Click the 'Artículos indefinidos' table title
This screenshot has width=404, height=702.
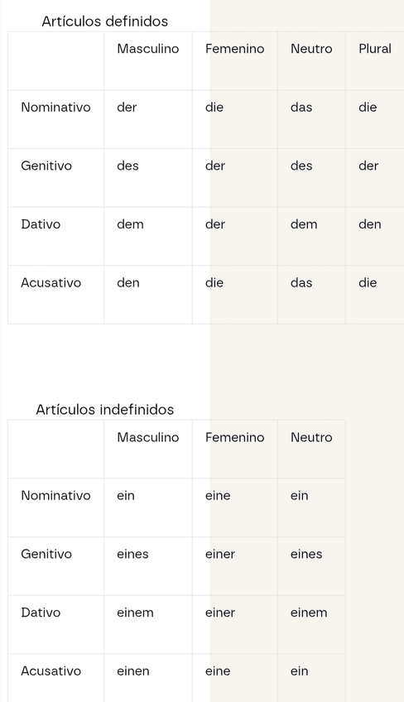coord(105,410)
